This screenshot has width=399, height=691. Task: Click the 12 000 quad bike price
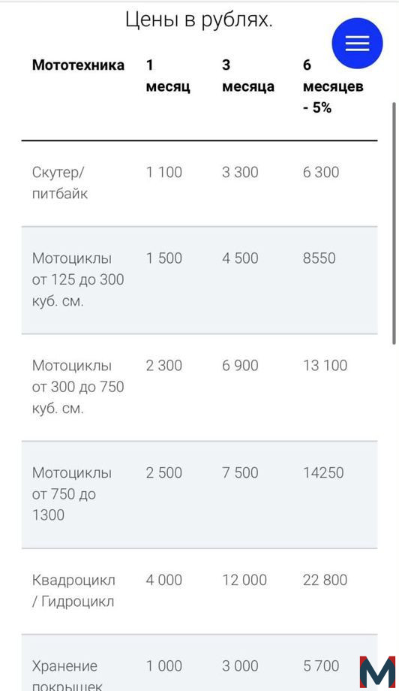click(x=244, y=580)
